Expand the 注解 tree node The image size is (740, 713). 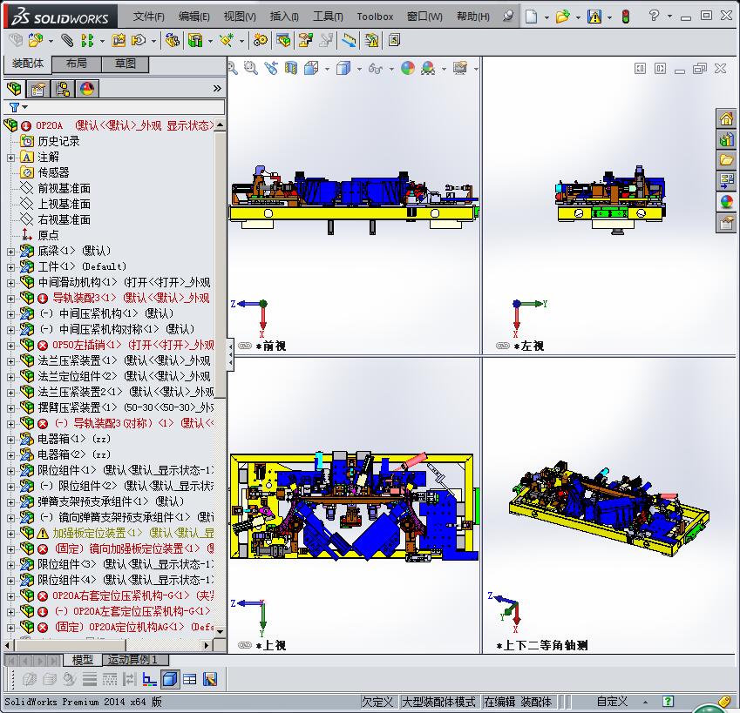coord(10,158)
